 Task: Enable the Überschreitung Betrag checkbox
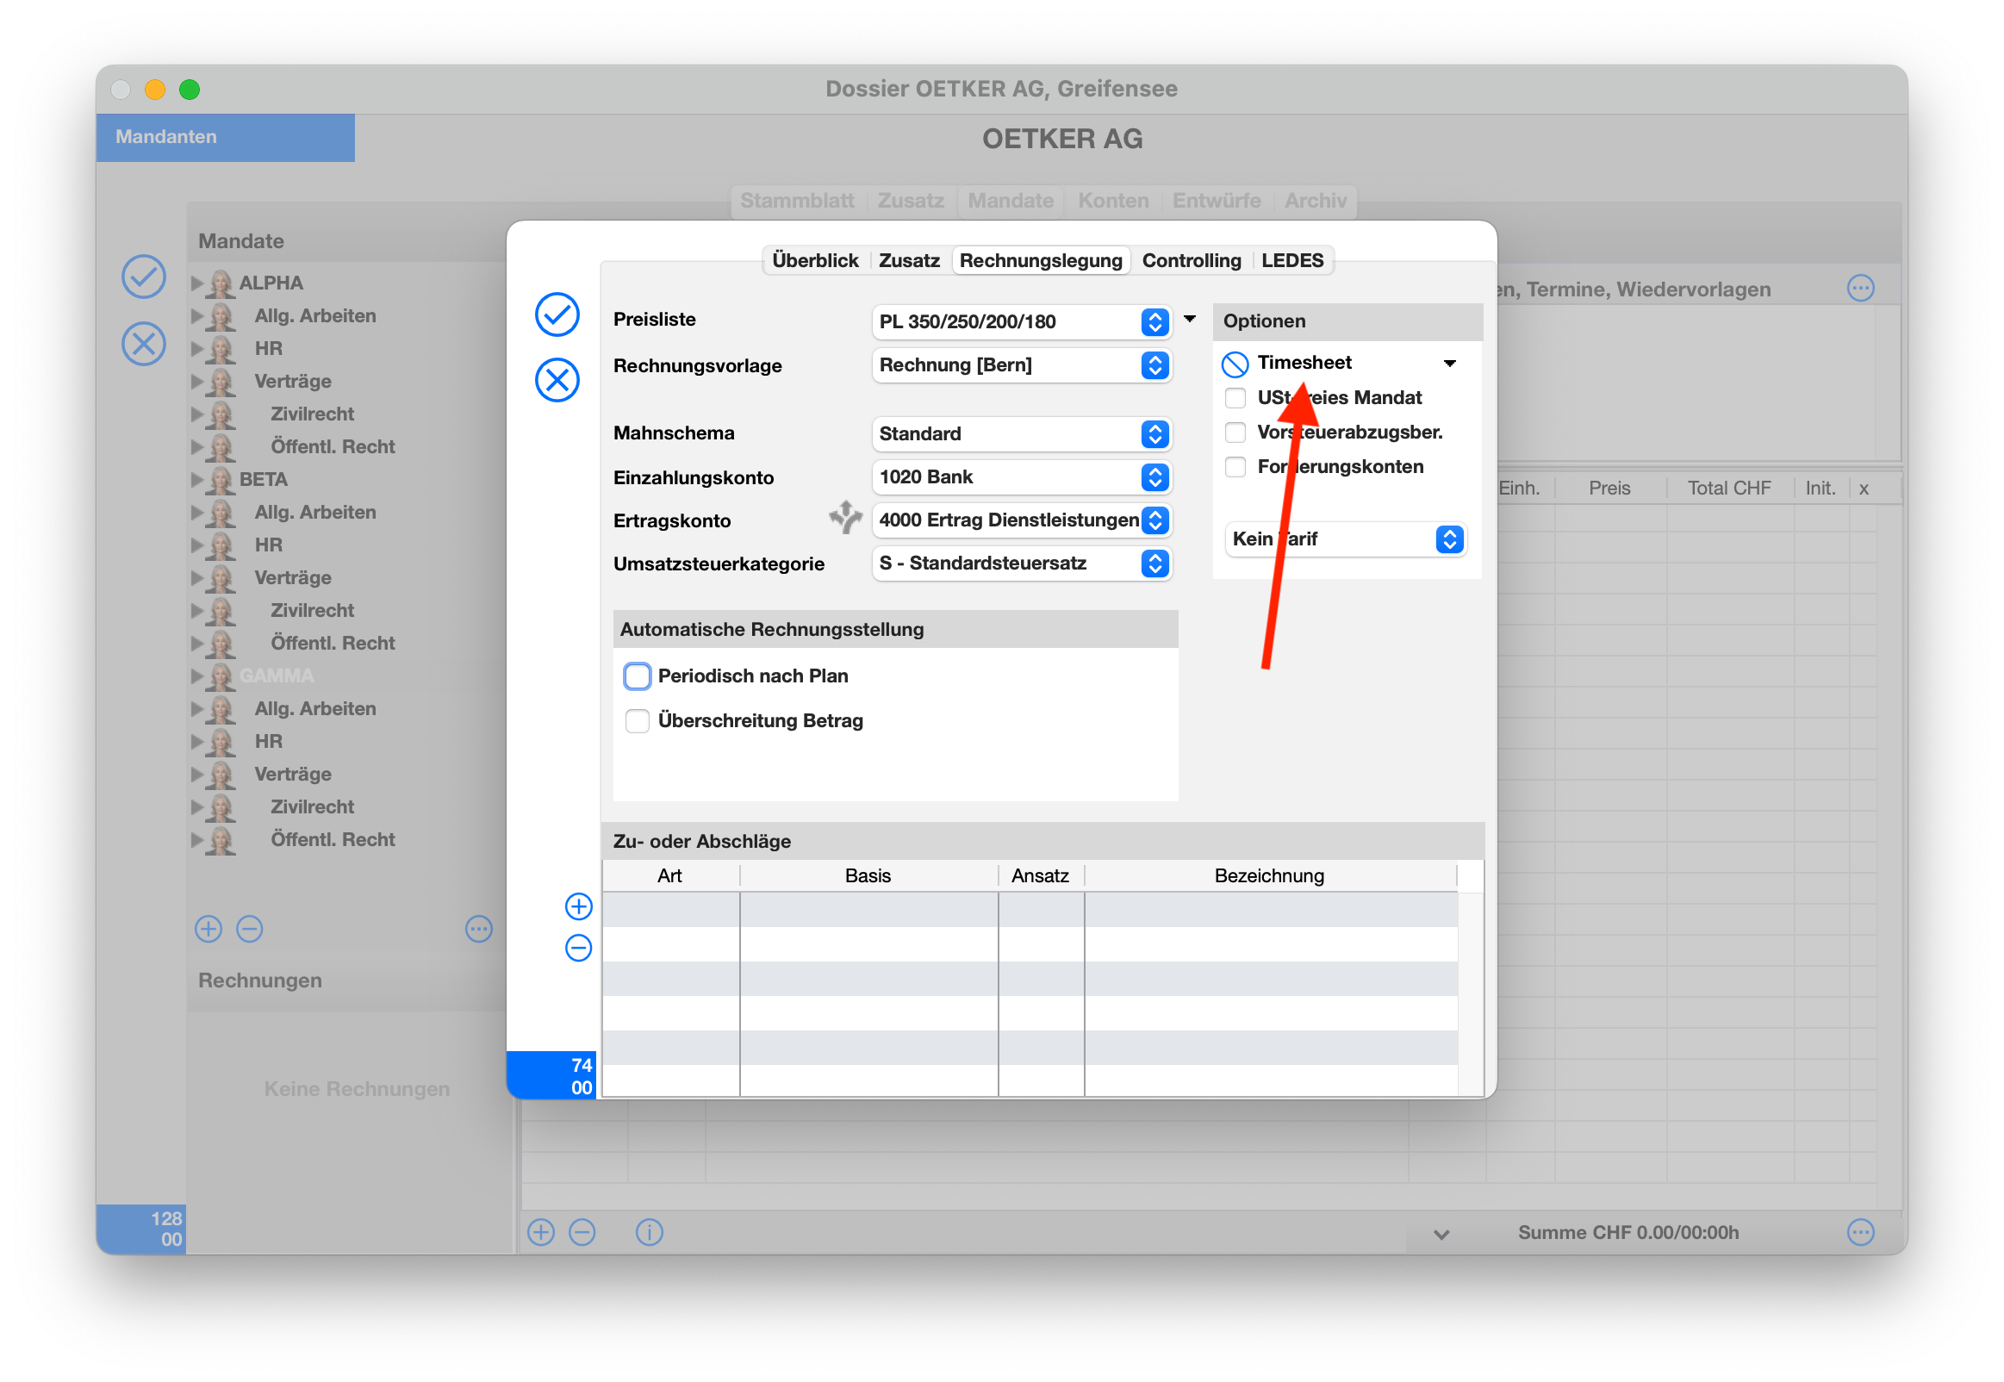637,721
